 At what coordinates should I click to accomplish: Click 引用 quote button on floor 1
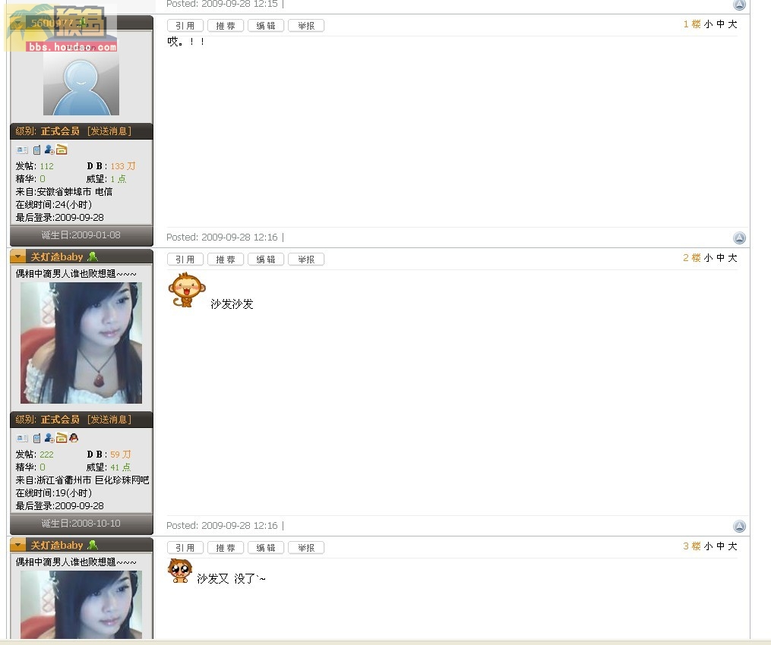(185, 26)
